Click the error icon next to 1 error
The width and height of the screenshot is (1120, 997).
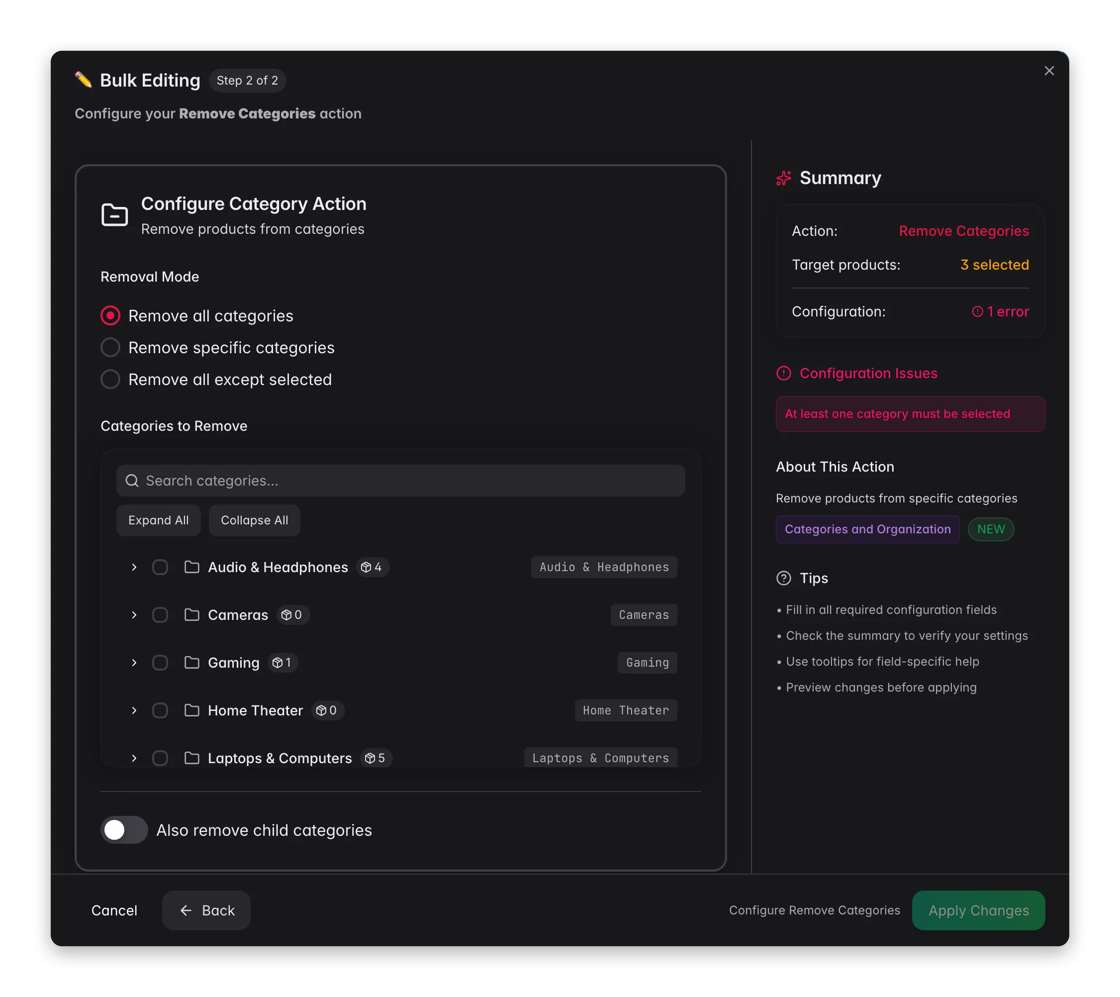[x=977, y=312]
